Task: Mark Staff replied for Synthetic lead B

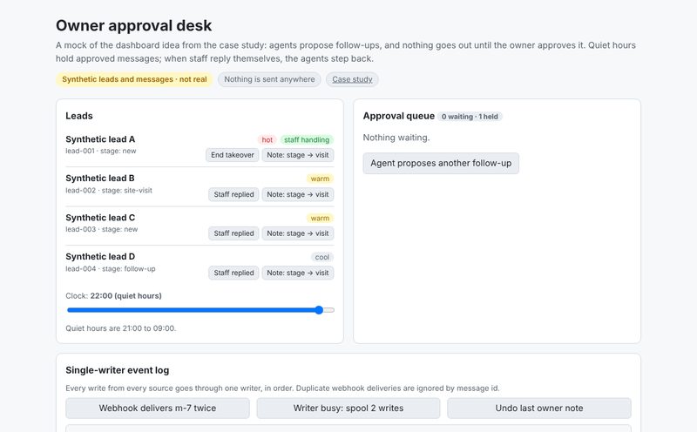Action: pyautogui.click(x=233, y=195)
